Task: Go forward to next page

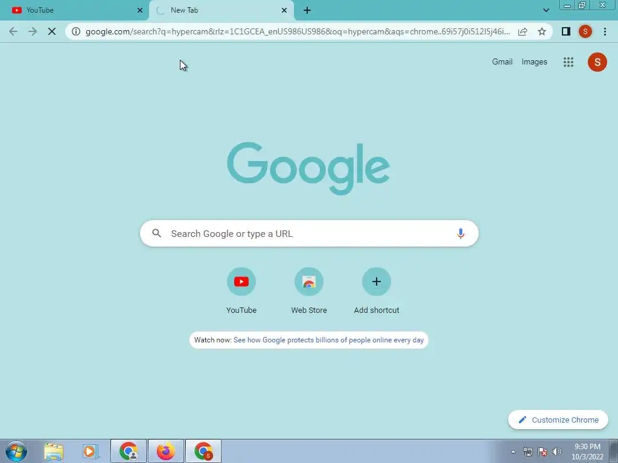Action: (33, 31)
